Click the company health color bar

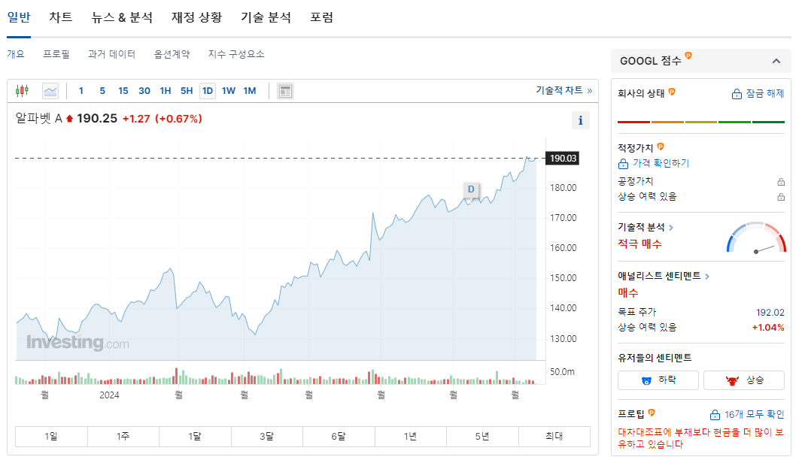coord(701,122)
